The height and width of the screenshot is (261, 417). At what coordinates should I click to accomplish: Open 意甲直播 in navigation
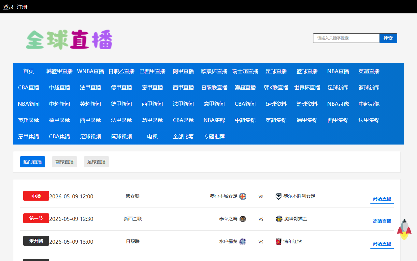click(152, 87)
